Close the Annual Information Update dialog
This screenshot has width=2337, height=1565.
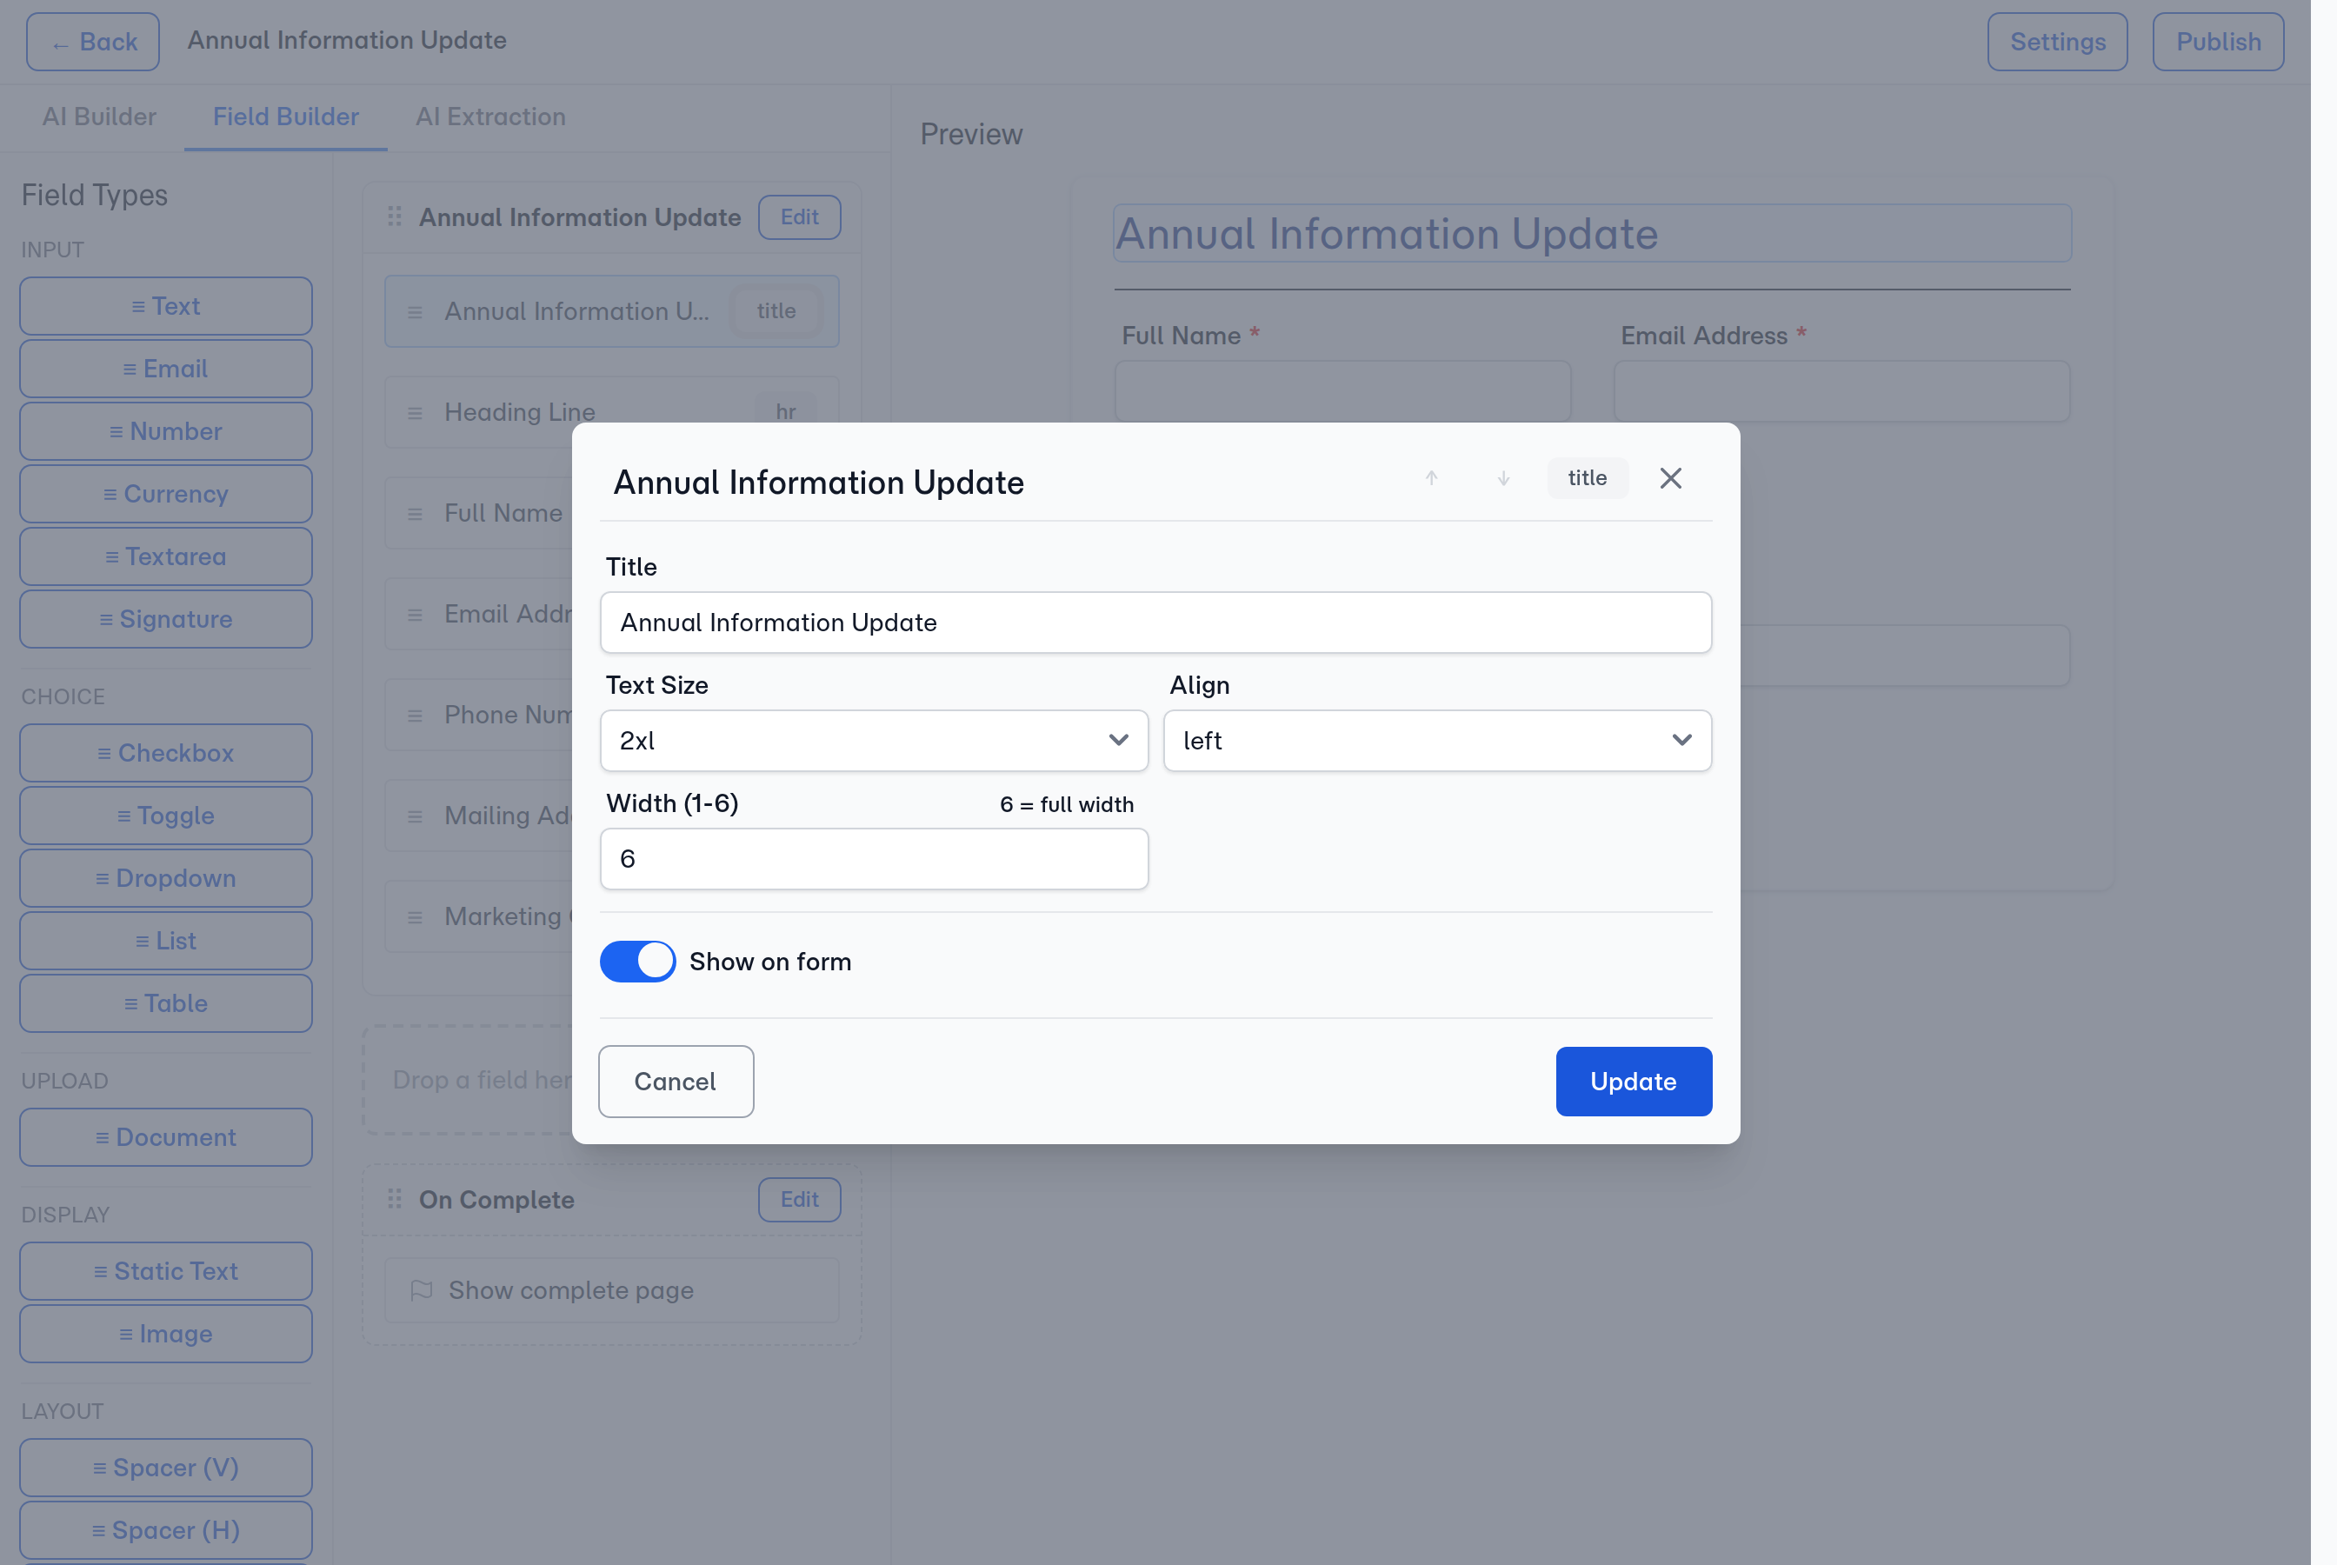[1670, 478]
